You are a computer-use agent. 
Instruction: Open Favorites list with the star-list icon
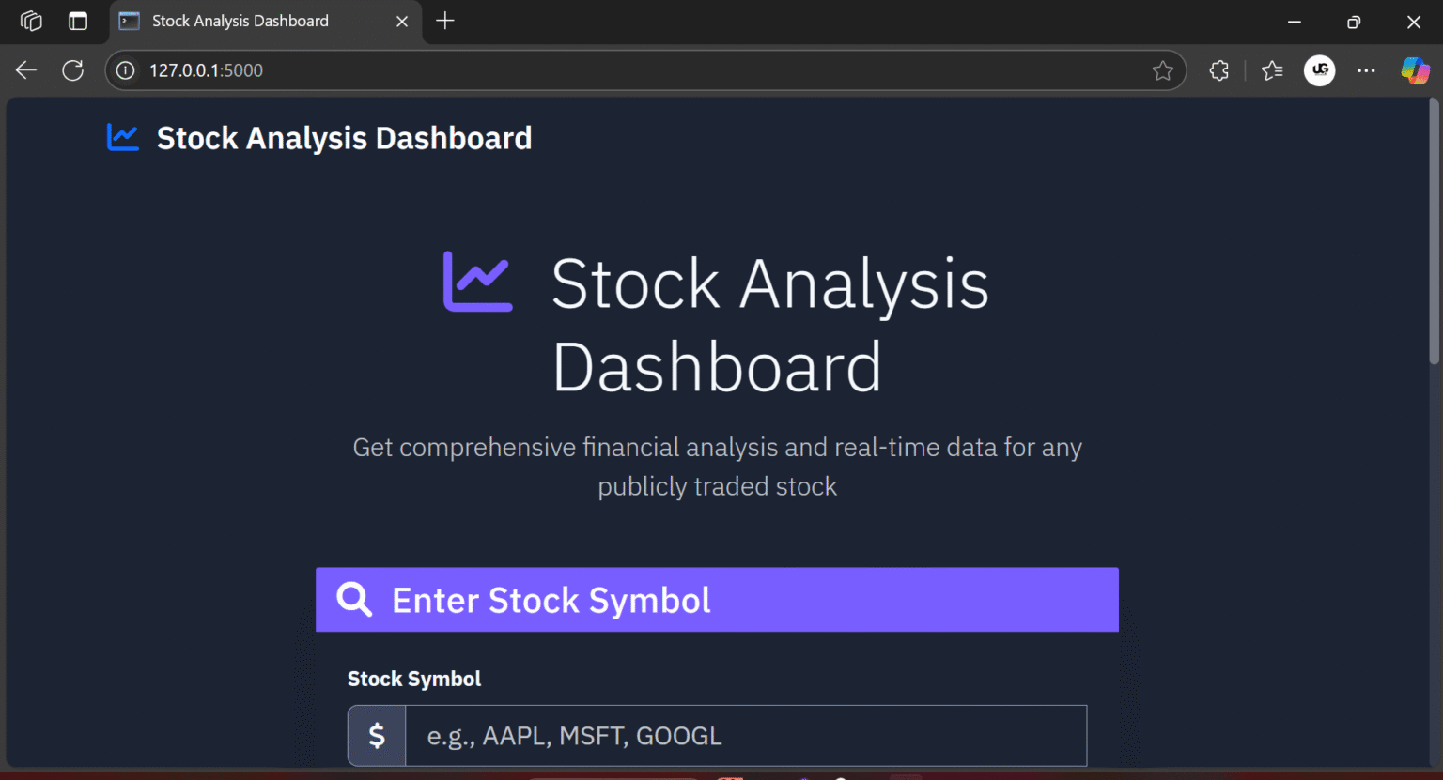[1272, 69]
